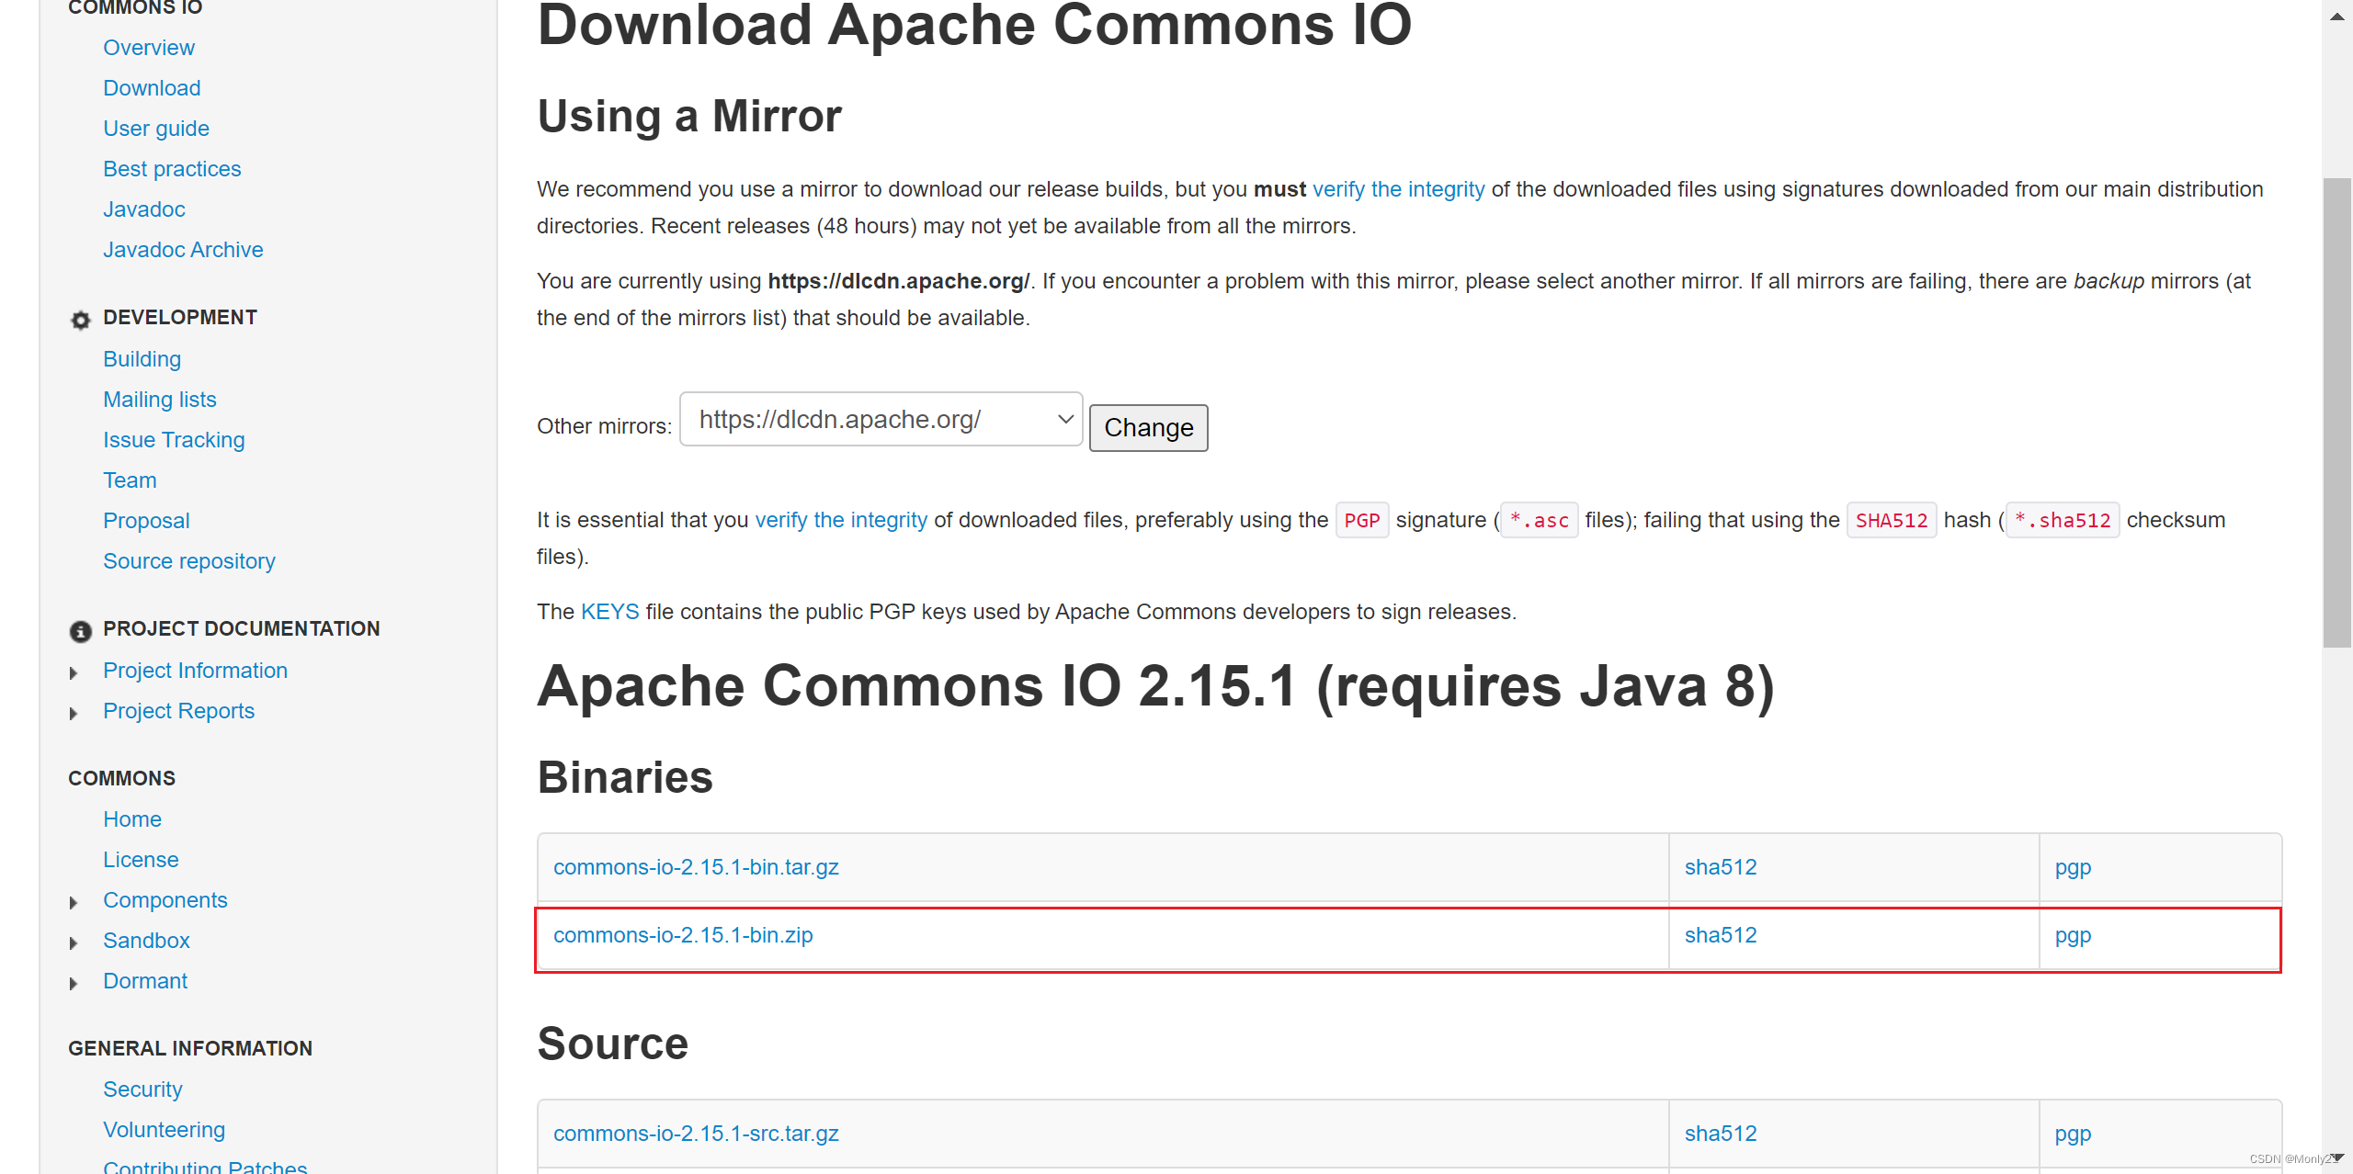Image resolution: width=2353 pixels, height=1174 pixels.
Task: Go to the User guide page
Action: click(x=156, y=128)
